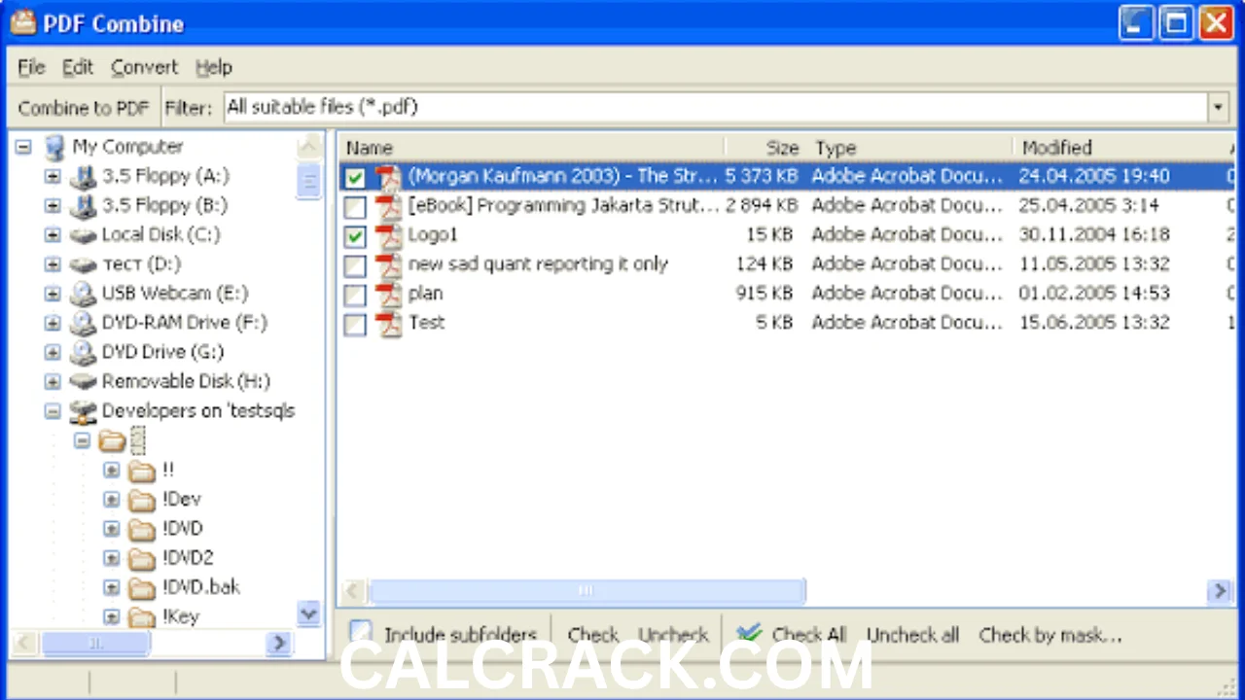This screenshot has width=1245, height=700.
Task: Click the PDF Combine app icon in title bar
Action: (22, 22)
